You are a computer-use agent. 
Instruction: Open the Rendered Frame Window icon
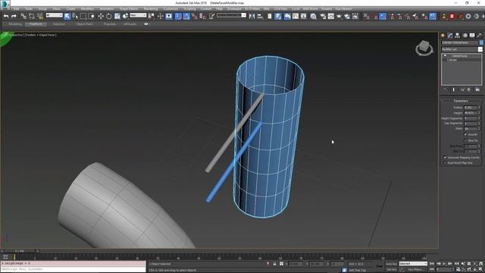[331, 16]
